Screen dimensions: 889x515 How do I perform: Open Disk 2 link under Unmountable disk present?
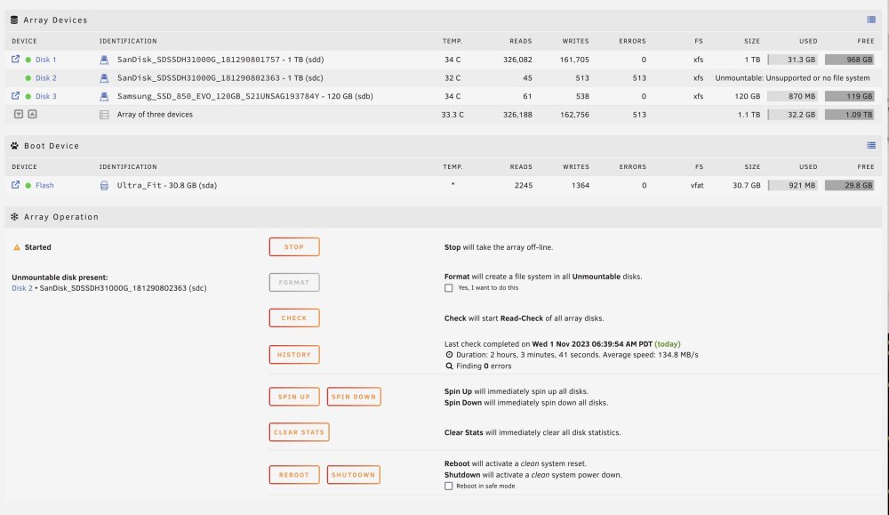click(x=22, y=288)
